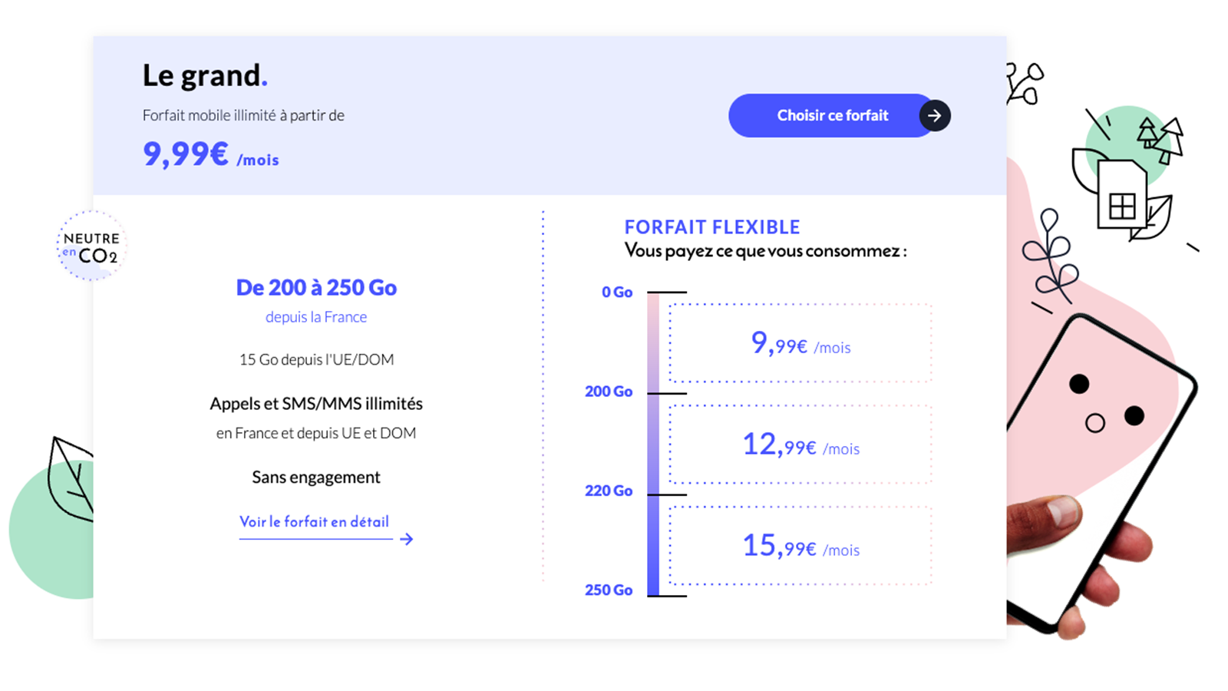
Task: Click the Neutre en CO2 badge
Action: [91, 245]
